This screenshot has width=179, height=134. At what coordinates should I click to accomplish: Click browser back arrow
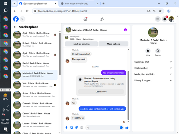coord(15,11)
